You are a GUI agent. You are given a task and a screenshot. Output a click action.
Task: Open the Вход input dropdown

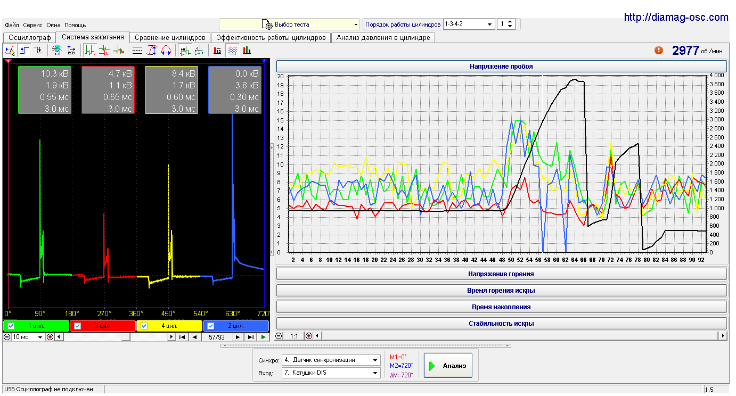[x=331, y=373]
